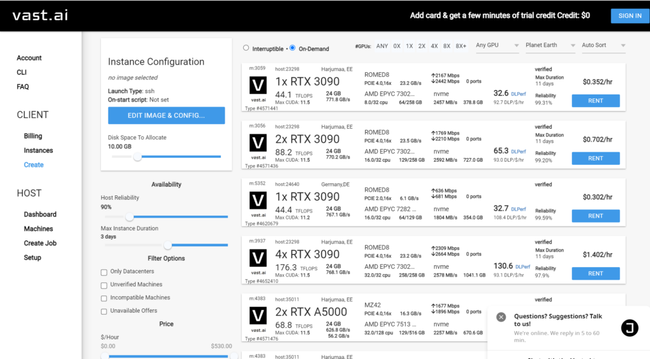Screen dimensions: 650x359
Task: Select the On-Demand radio option
Action: pos(293,48)
